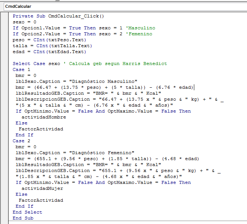Click the "Diagnóstico Masculino" string
This screenshot has height=224, width=247.
click(103, 81)
